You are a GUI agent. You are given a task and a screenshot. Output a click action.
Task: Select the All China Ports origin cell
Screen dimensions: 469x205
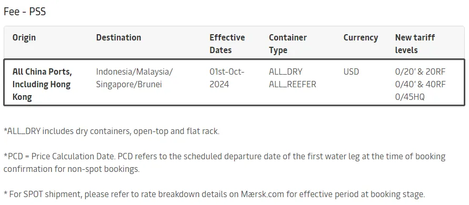[42, 85]
